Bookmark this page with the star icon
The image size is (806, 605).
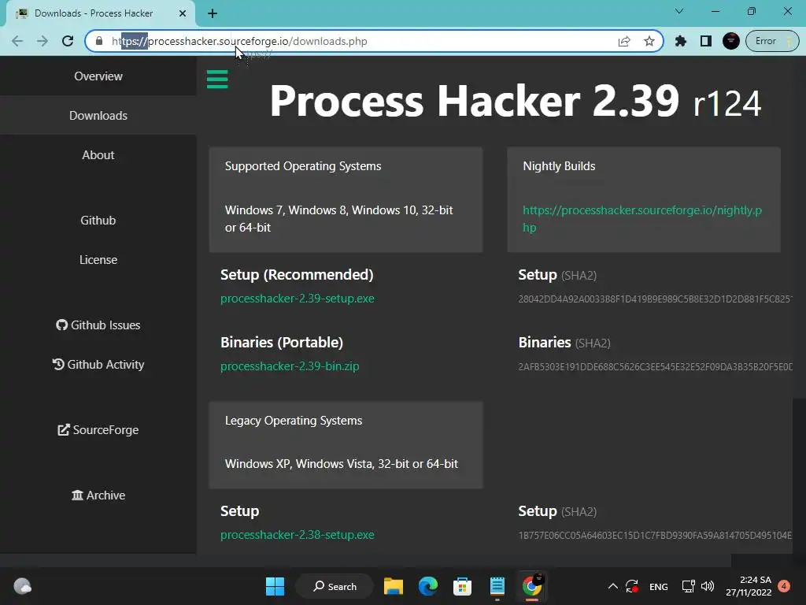(x=649, y=41)
